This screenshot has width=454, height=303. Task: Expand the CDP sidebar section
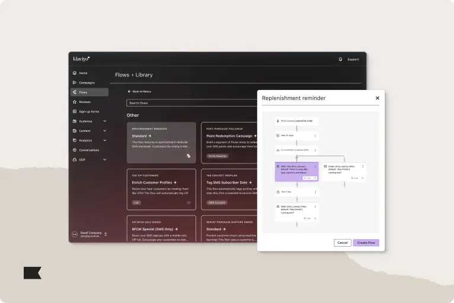pyautogui.click(x=104, y=159)
